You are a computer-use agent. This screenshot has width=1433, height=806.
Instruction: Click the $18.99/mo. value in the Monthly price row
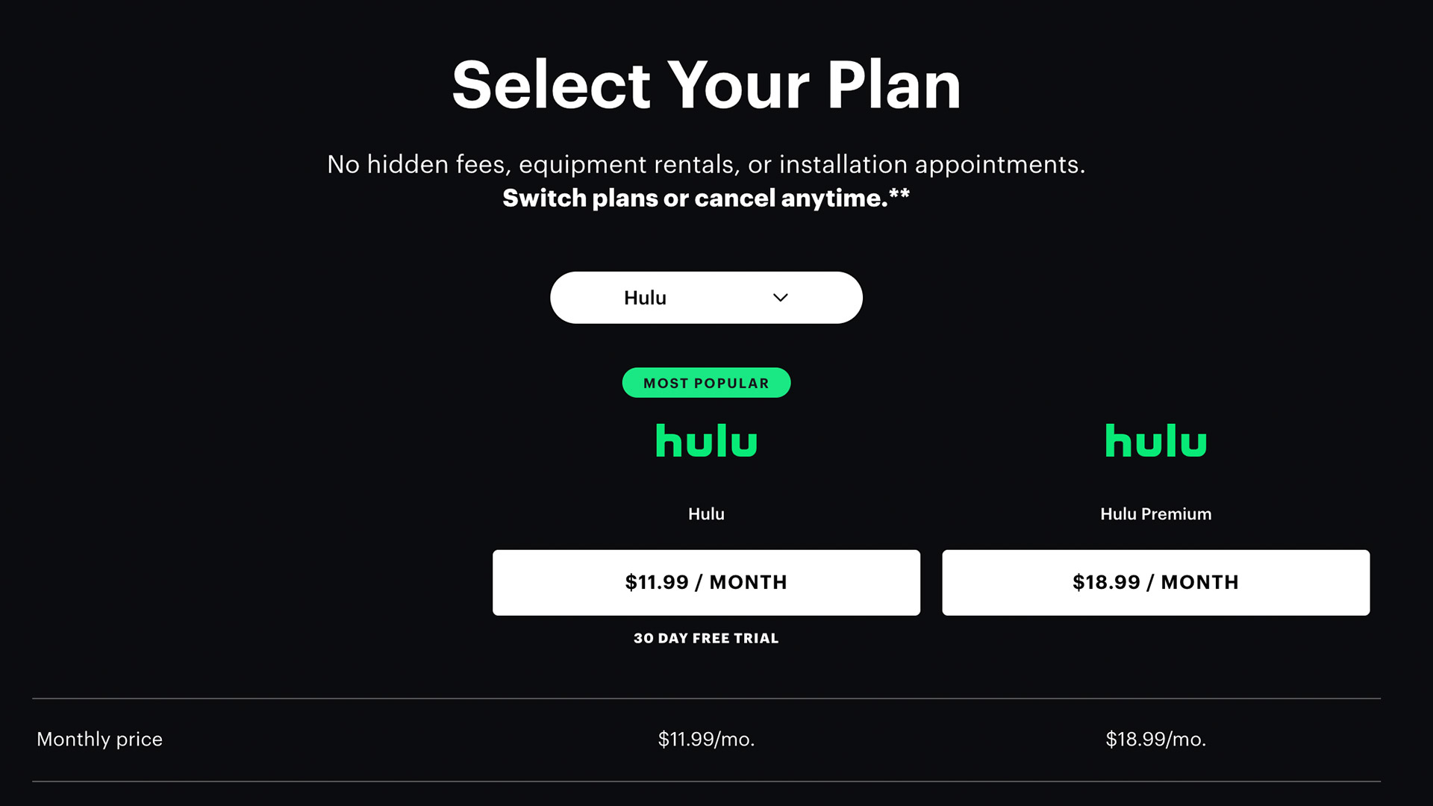pyautogui.click(x=1155, y=739)
